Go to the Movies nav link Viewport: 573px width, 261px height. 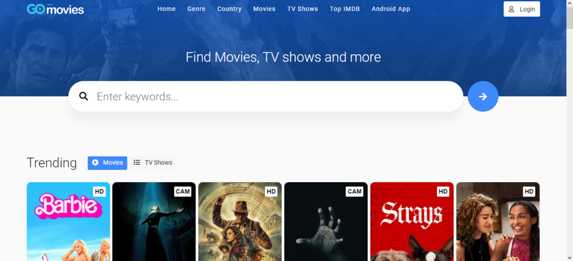pyautogui.click(x=264, y=9)
